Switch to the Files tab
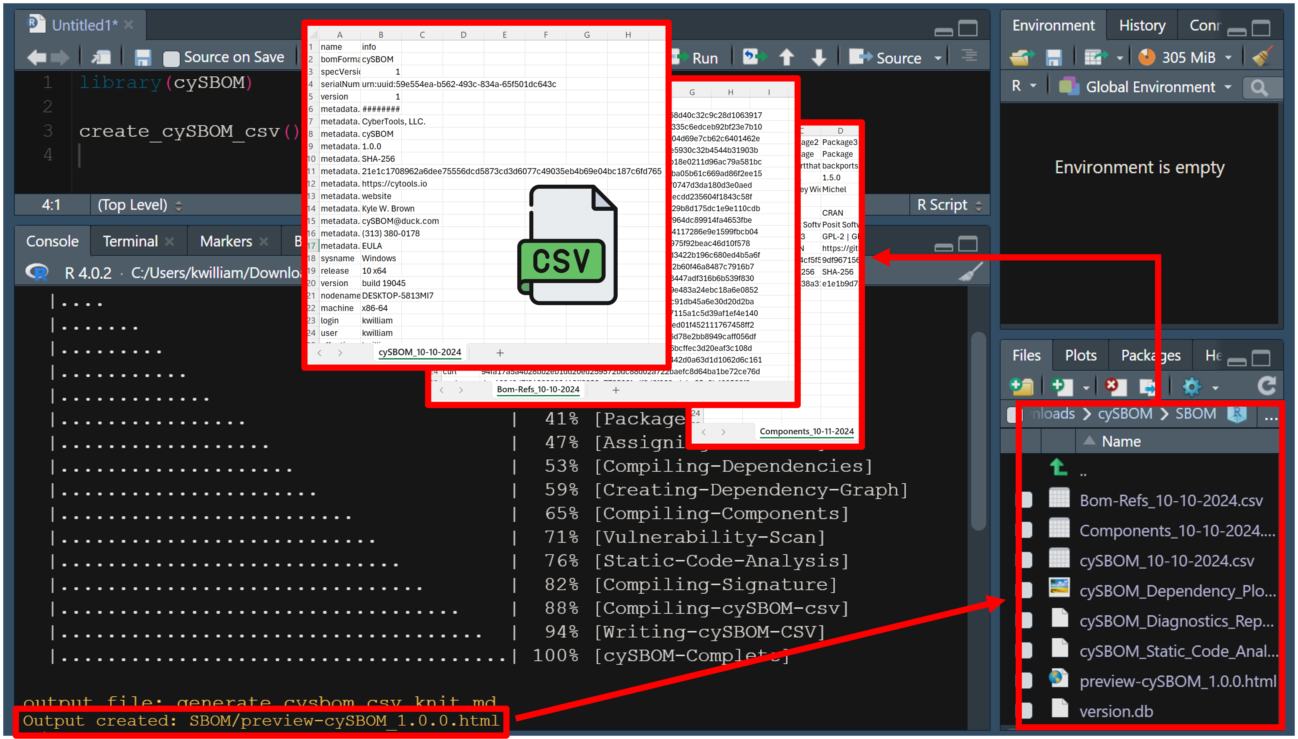The height and width of the screenshot is (739, 1298). (1026, 355)
